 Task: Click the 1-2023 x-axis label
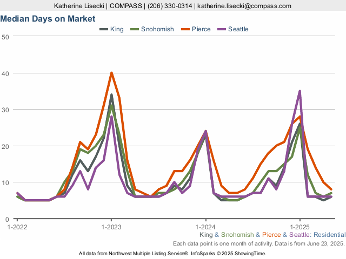pyautogui.click(x=111, y=227)
